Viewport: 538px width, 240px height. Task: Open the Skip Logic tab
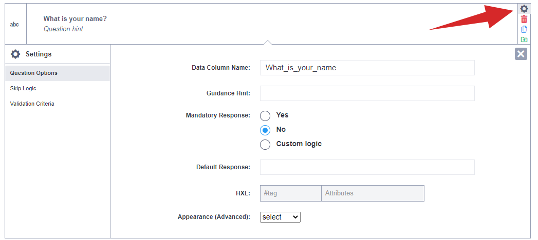pyautogui.click(x=23, y=88)
